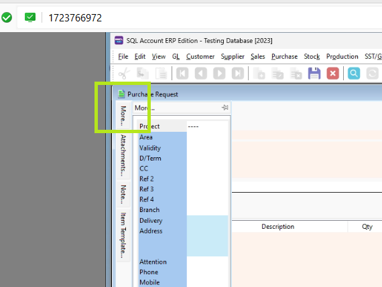Click the Validity field value cell
This screenshot has width=382, height=287.
(x=207, y=148)
